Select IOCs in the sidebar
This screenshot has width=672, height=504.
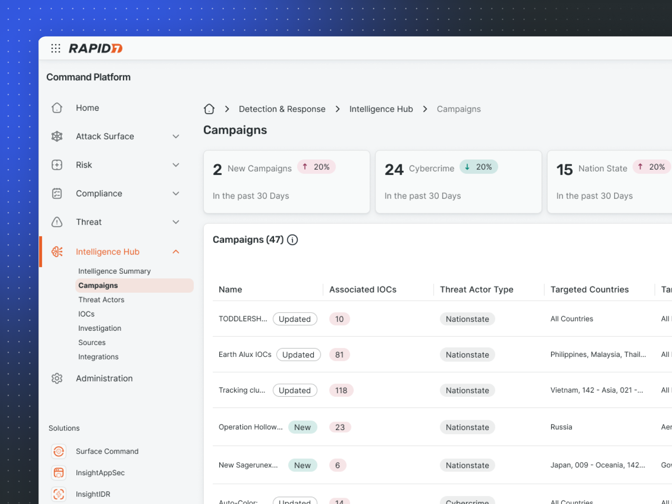[86, 314]
